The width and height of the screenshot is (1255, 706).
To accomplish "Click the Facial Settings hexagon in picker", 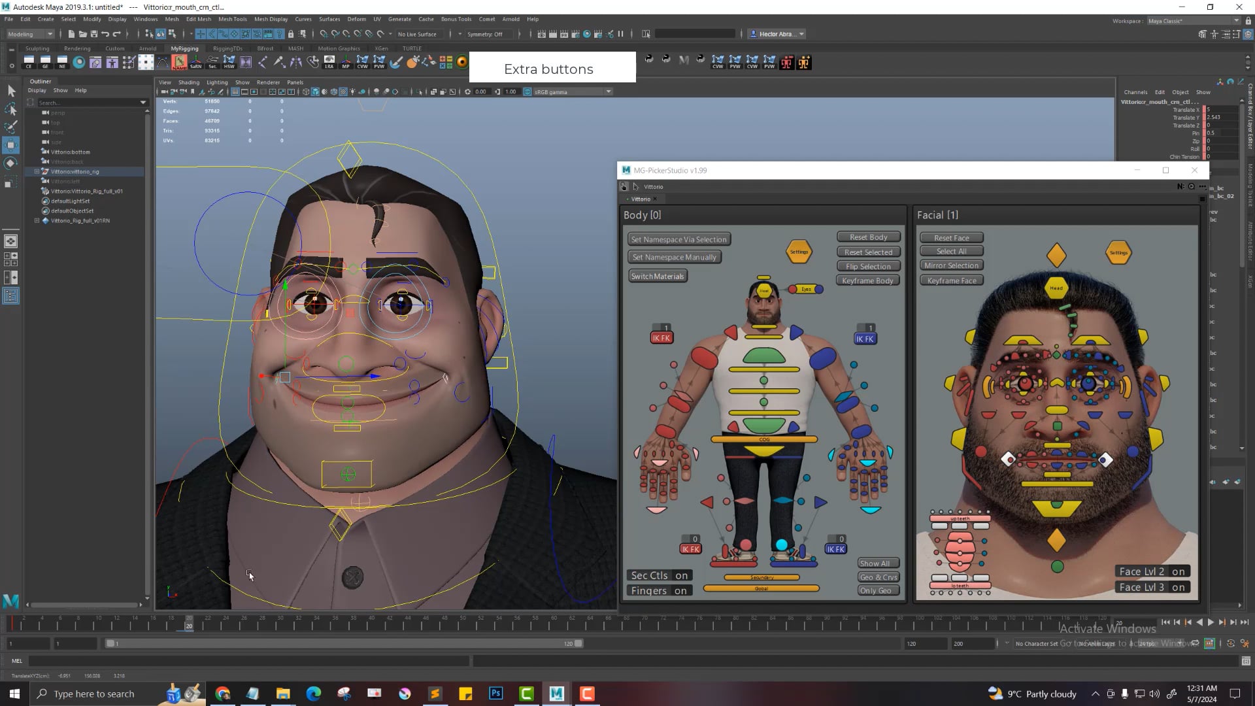I will pyautogui.click(x=1118, y=252).
